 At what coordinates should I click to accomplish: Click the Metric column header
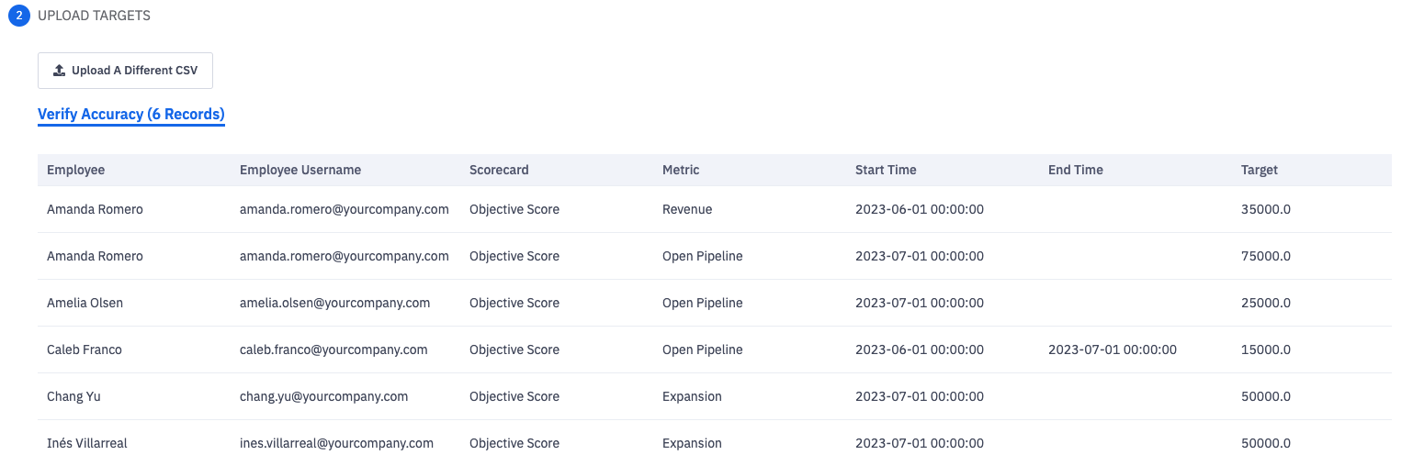point(681,170)
